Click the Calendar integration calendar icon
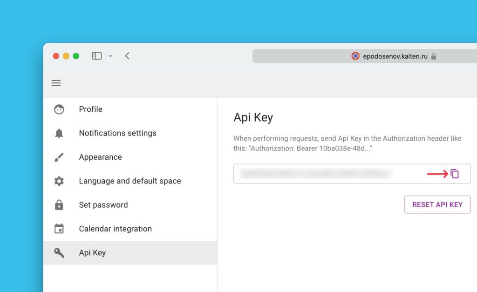477x292 pixels. [59, 229]
